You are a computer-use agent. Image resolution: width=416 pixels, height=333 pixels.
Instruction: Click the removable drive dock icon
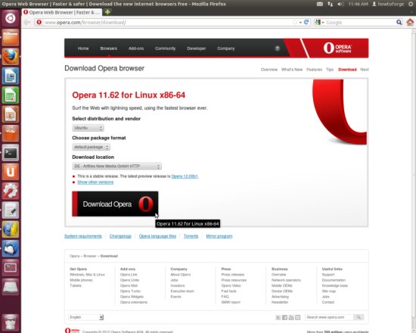pyautogui.click(x=11, y=287)
